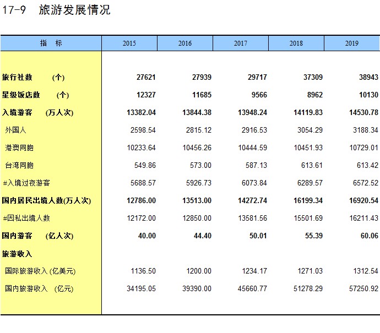Viewport: 380px width, 333px height.
Task: Select the 国内居民出境人数(万人次) row label
Action: (x=46, y=200)
